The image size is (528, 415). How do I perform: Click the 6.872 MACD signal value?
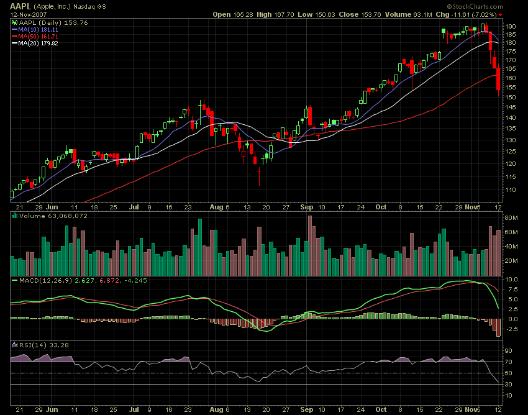[109, 280]
